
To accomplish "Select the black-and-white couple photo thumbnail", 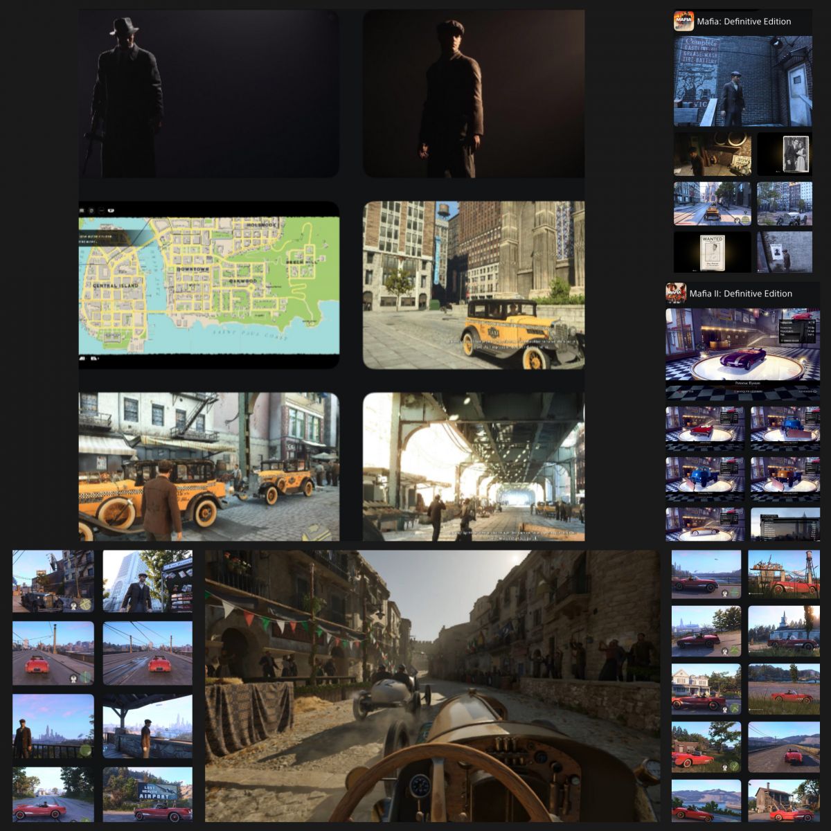I will coord(784,154).
